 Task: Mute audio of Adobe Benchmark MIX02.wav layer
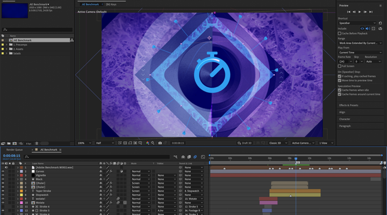6,167
